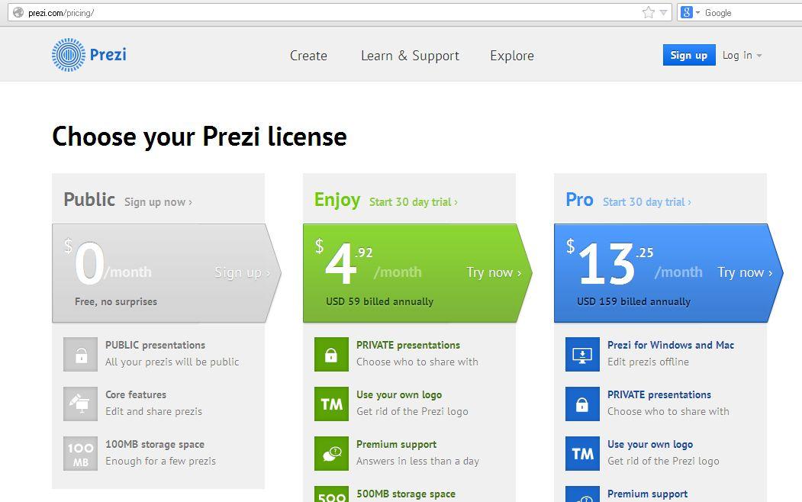802x502 pixels.
Task: Click the Prezi logo icon
Action: pos(69,55)
